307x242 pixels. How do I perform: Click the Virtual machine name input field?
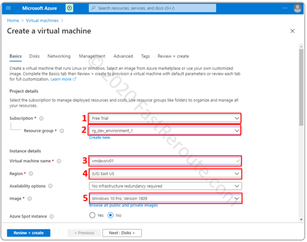(165, 161)
